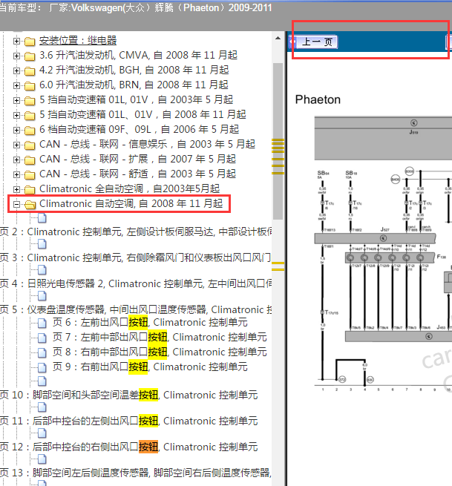452x486 pixels.
Task: Open 页 12 后部中控台的右侧出风口按钮
Action: [129, 447]
